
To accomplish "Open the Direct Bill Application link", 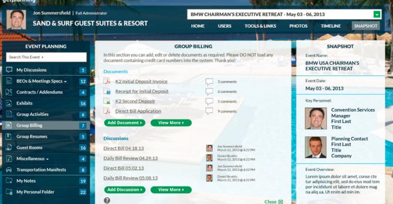I will click(138, 111).
